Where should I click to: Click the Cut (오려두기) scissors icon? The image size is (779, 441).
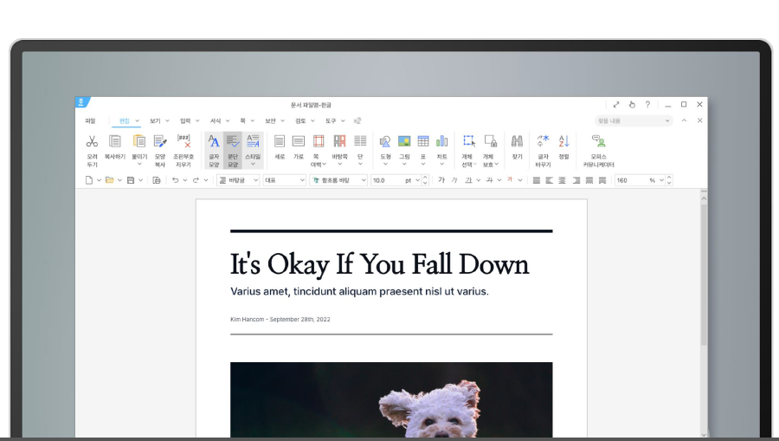tap(92, 142)
